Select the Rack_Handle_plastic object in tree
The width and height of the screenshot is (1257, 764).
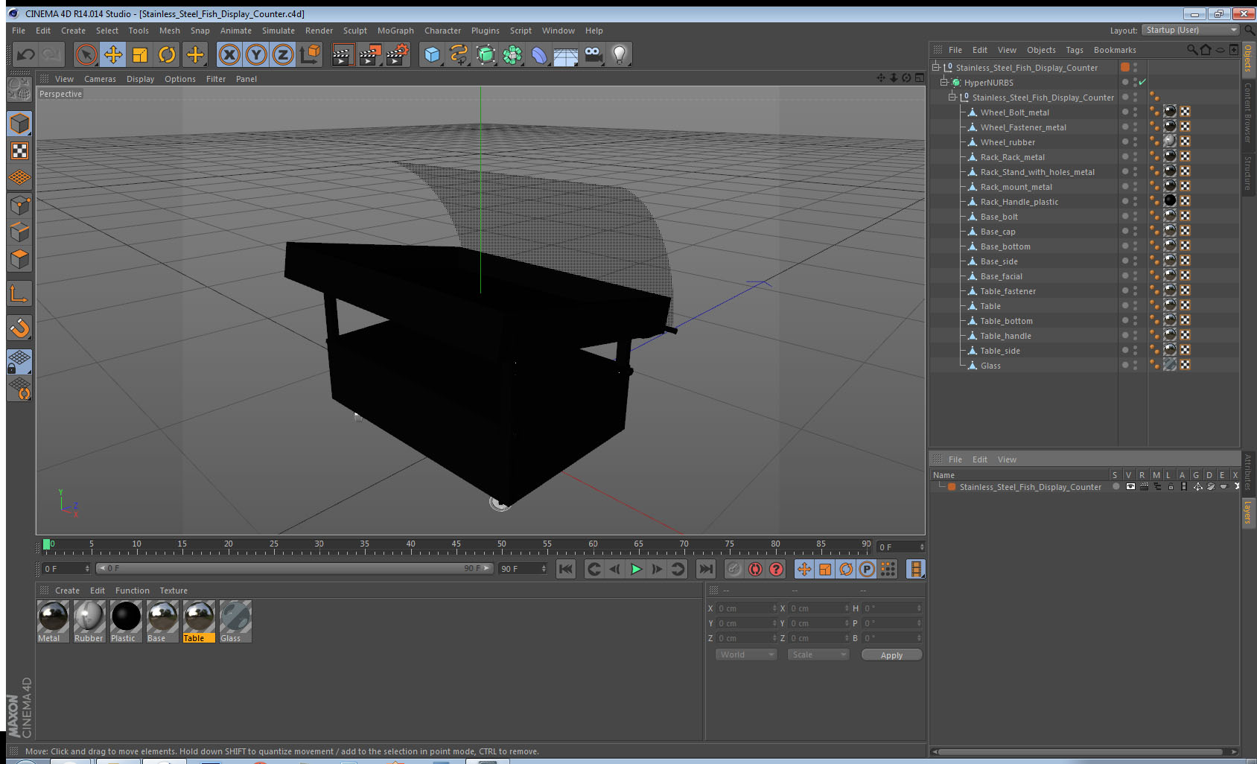[x=1019, y=202]
